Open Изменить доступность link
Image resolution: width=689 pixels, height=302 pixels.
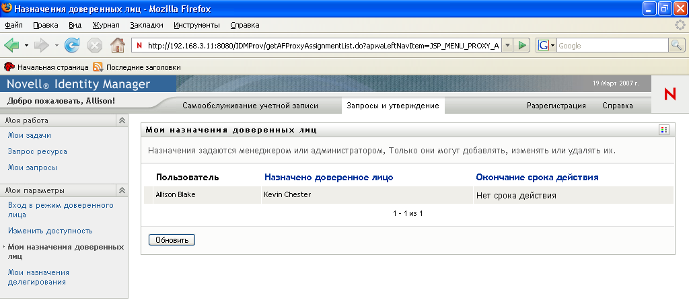pos(50,231)
